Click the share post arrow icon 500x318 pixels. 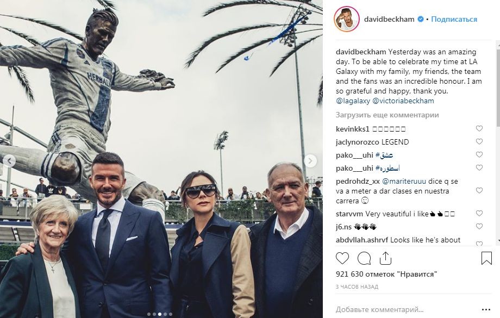coord(385,258)
